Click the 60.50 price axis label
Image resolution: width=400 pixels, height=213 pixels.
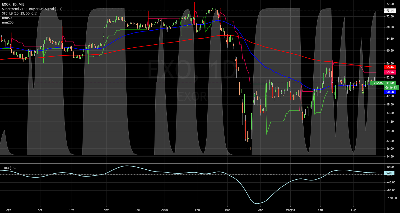tap(390, 50)
